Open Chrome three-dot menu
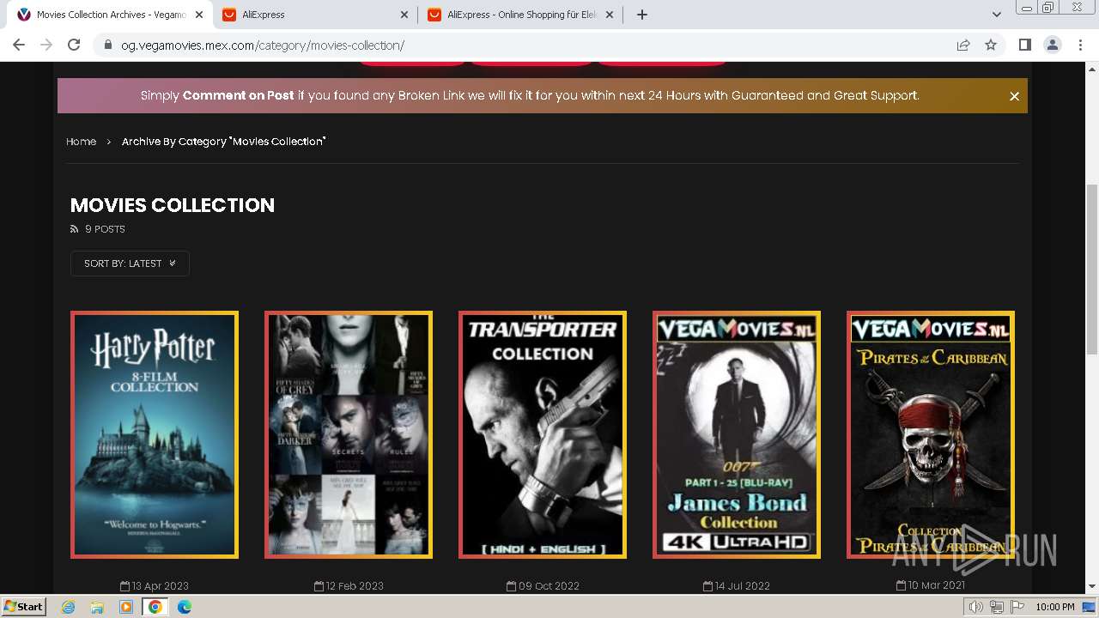This screenshot has height=618, width=1099. (x=1080, y=45)
